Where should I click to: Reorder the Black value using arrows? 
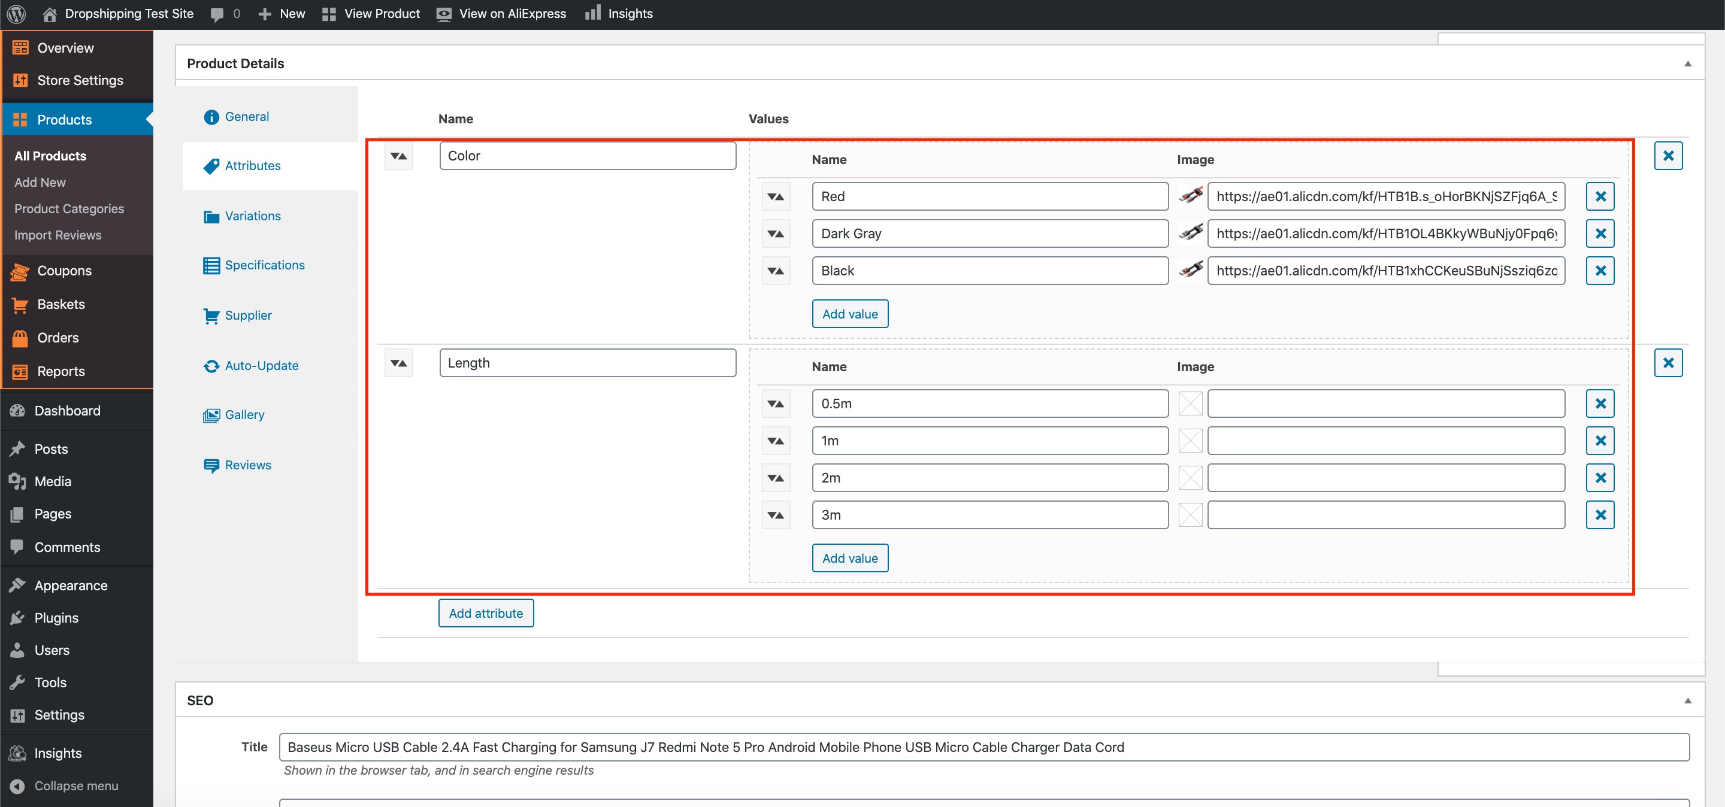pos(776,271)
